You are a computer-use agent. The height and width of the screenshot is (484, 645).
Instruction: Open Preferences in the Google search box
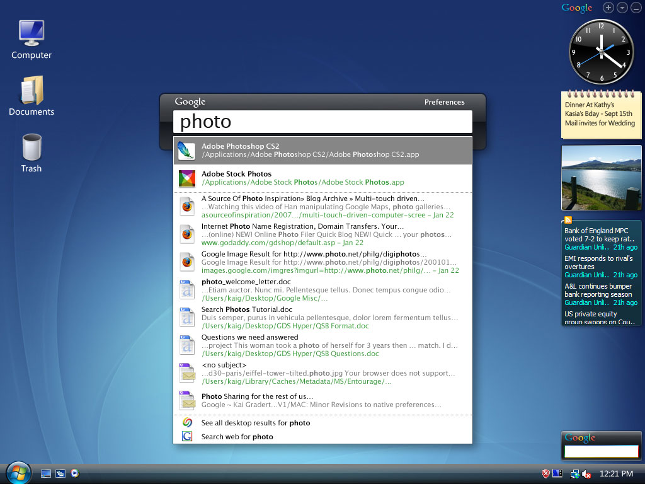(x=444, y=102)
